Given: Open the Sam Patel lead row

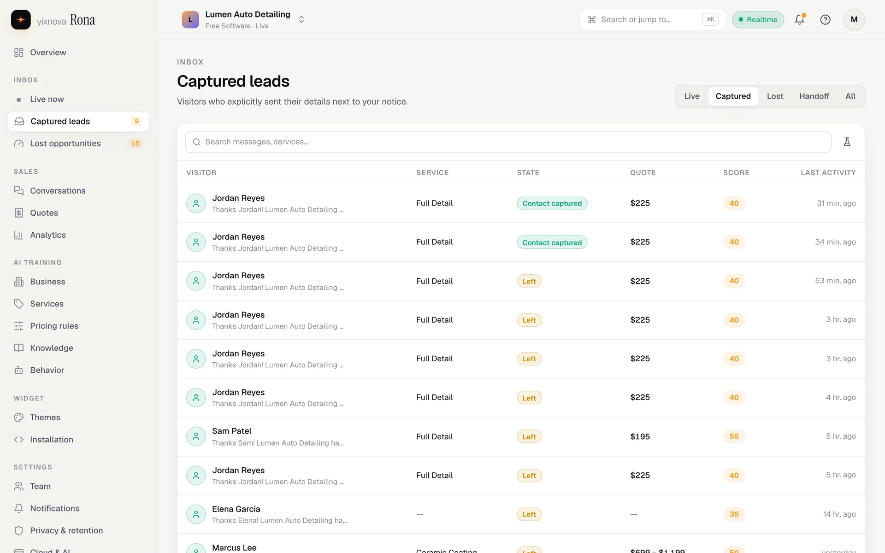Looking at the screenshot, I should [x=521, y=436].
